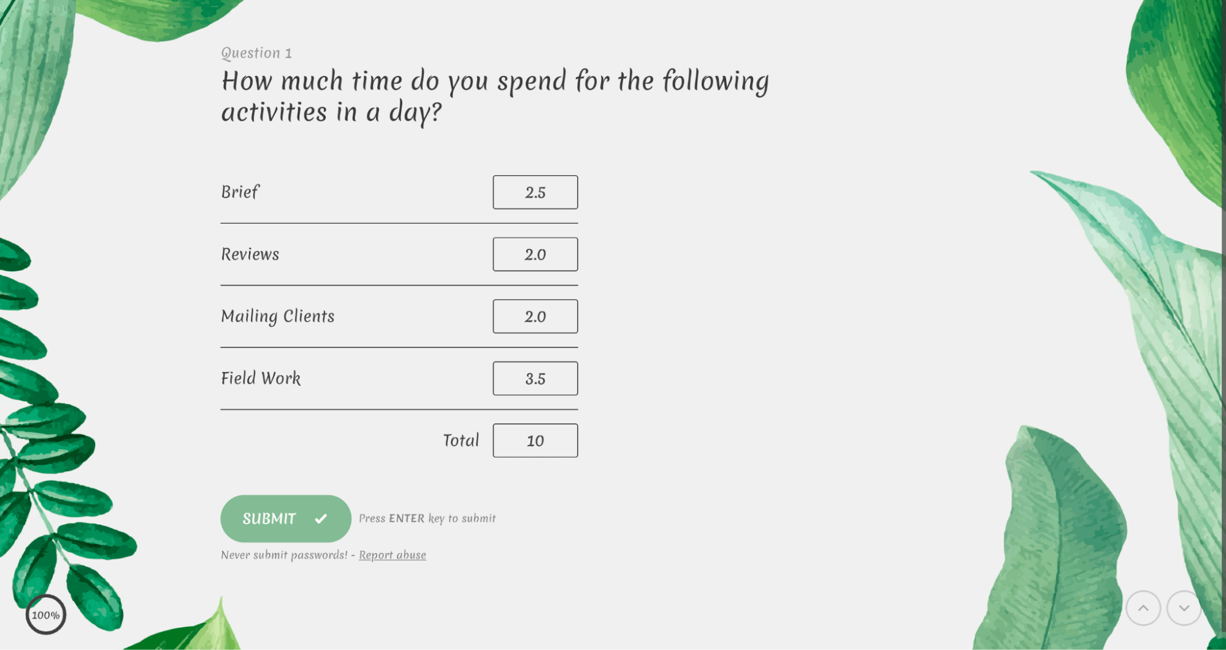The height and width of the screenshot is (650, 1226).
Task: Click the Question 1 label
Action: pos(256,53)
